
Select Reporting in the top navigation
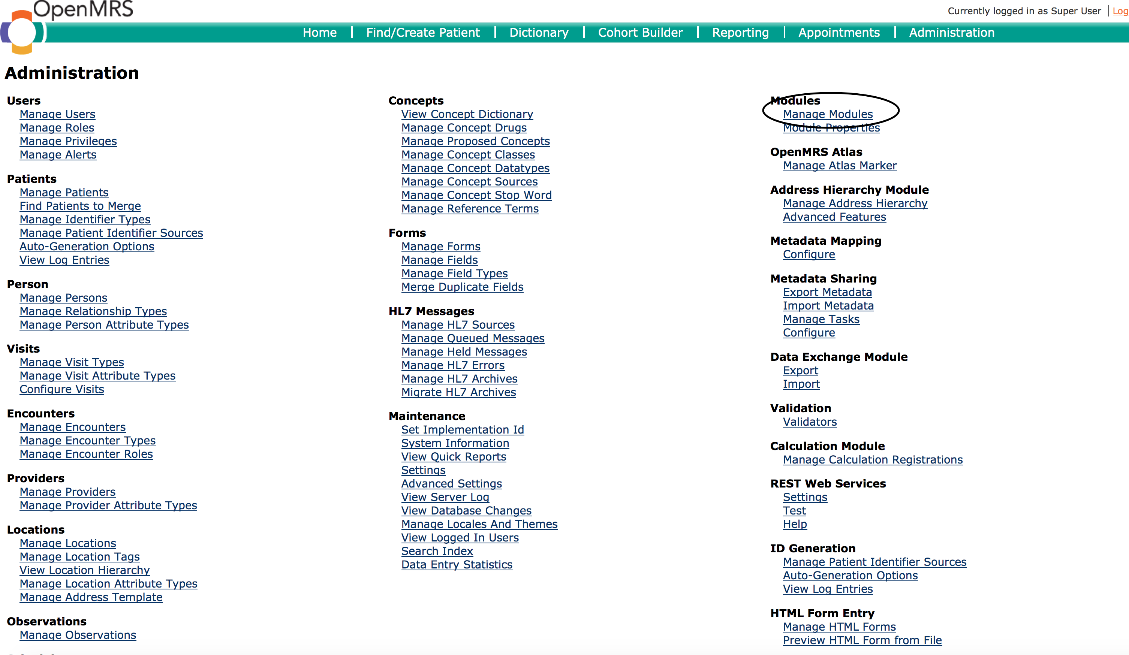[x=740, y=33]
